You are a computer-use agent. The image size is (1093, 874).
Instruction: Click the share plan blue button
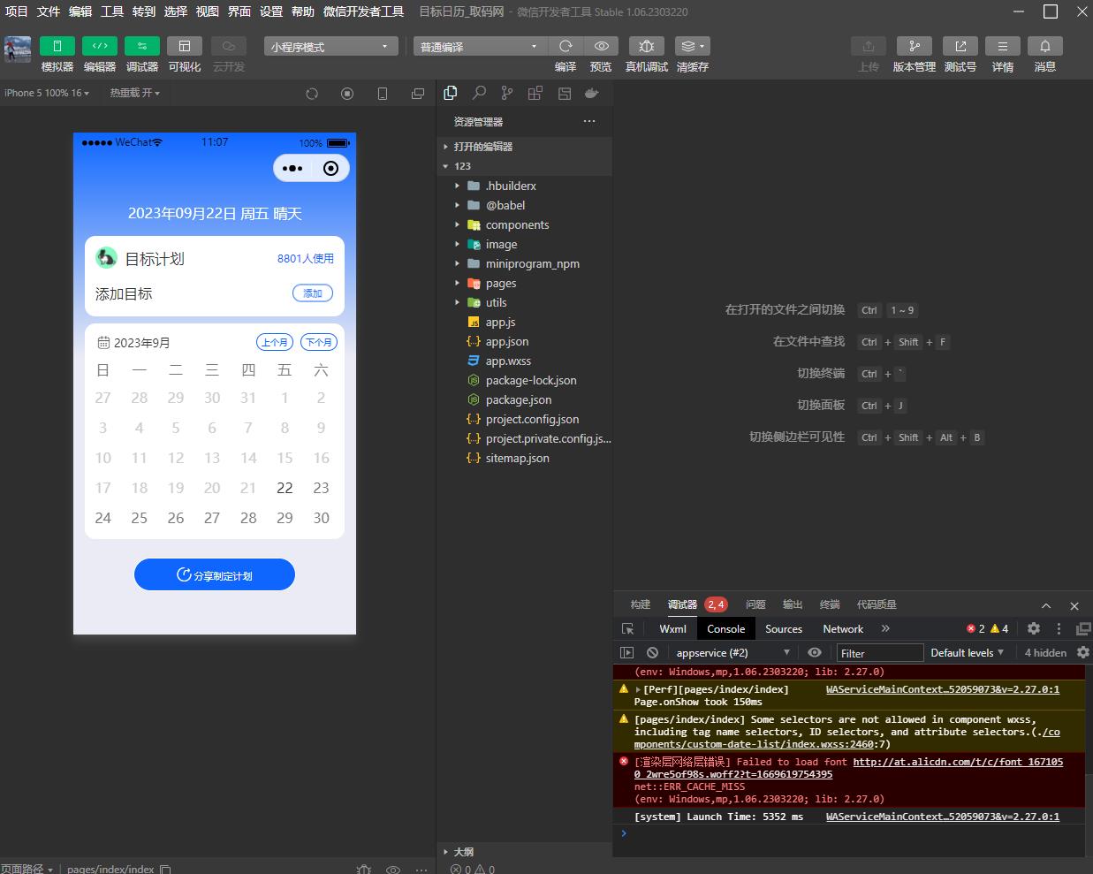click(x=215, y=574)
